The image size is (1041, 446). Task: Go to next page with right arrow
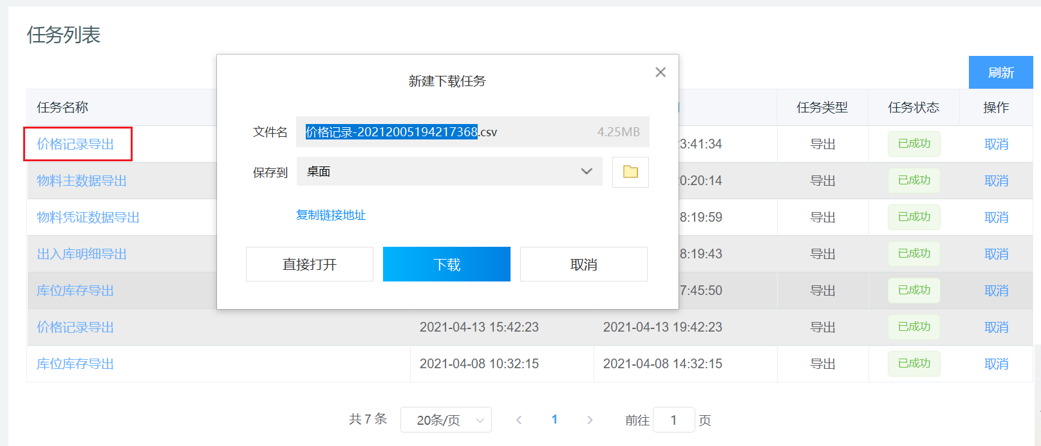tap(590, 420)
